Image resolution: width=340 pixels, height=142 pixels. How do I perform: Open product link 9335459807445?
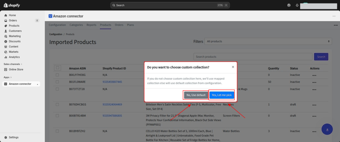pos(112,82)
